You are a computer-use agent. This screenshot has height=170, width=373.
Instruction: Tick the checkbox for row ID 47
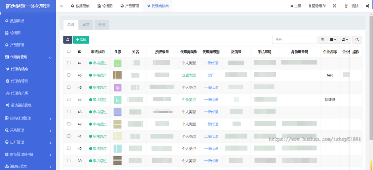[69, 63]
